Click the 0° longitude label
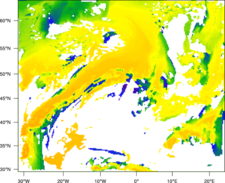This screenshot has width=225, height=183. (x=136, y=181)
